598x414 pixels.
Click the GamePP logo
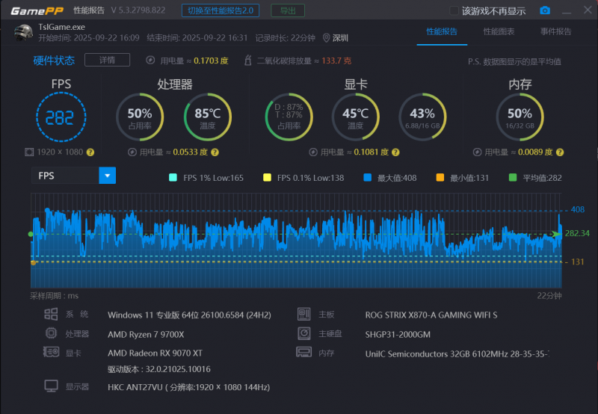35,10
